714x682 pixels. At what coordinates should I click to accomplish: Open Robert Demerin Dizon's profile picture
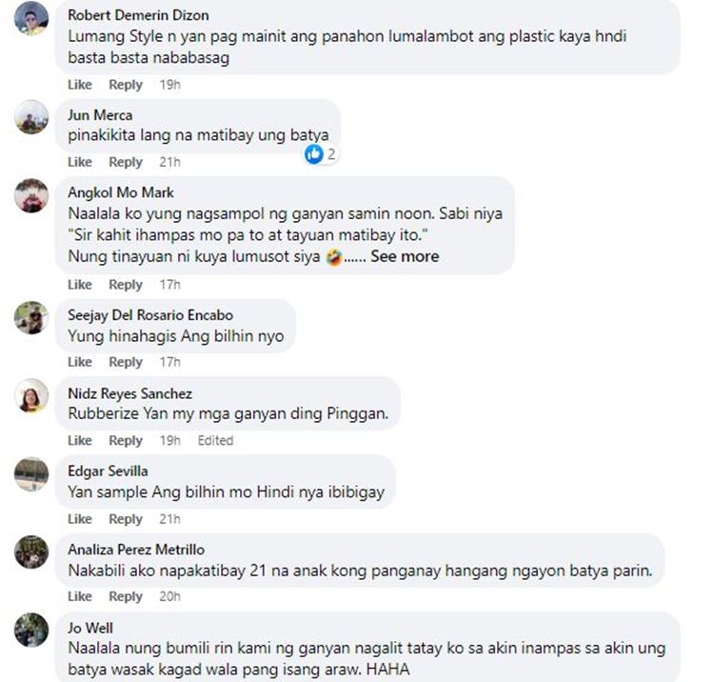point(31,18)
